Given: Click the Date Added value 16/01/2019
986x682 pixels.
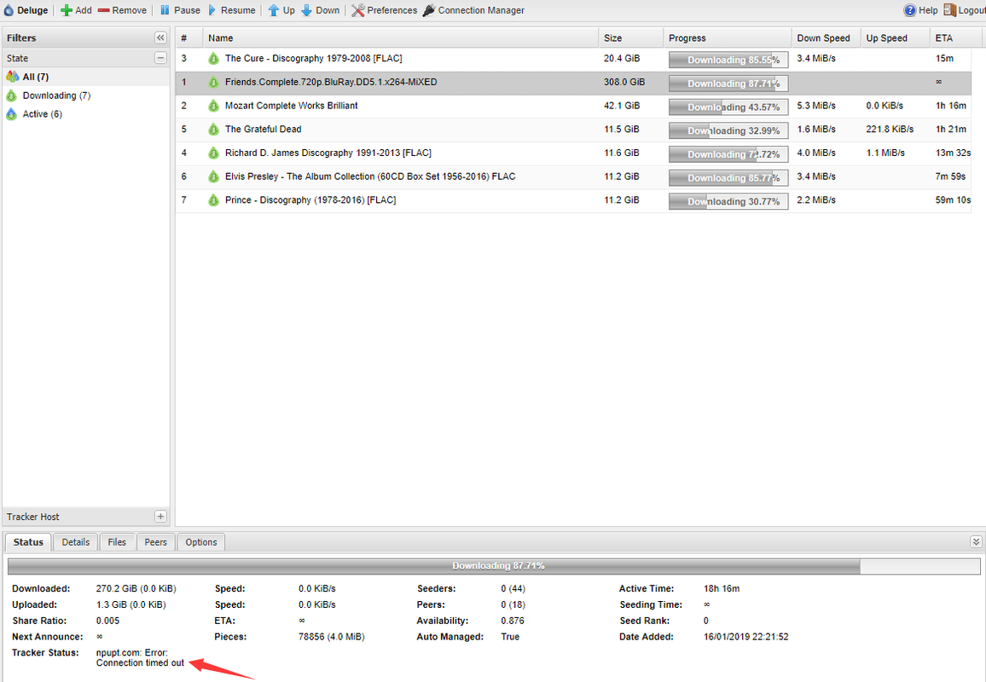Looking at the screenshot, I should click(745, 637).
